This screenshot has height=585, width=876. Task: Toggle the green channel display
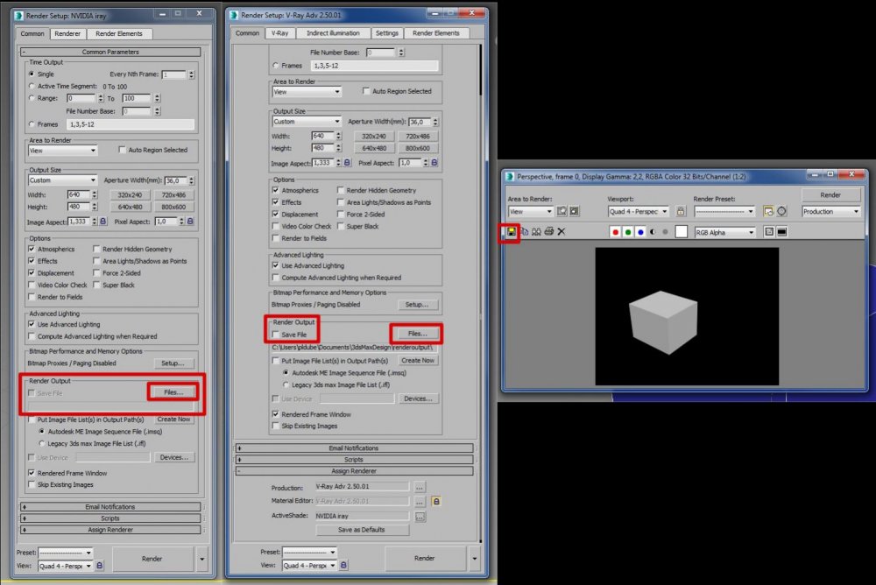click(628, 232)
